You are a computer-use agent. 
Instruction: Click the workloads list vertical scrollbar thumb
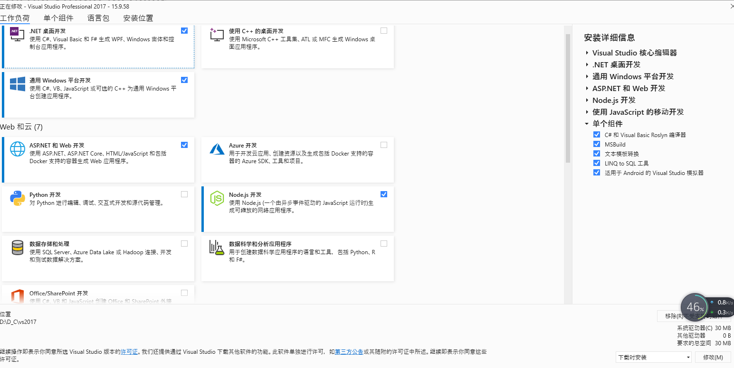point(568,98)
